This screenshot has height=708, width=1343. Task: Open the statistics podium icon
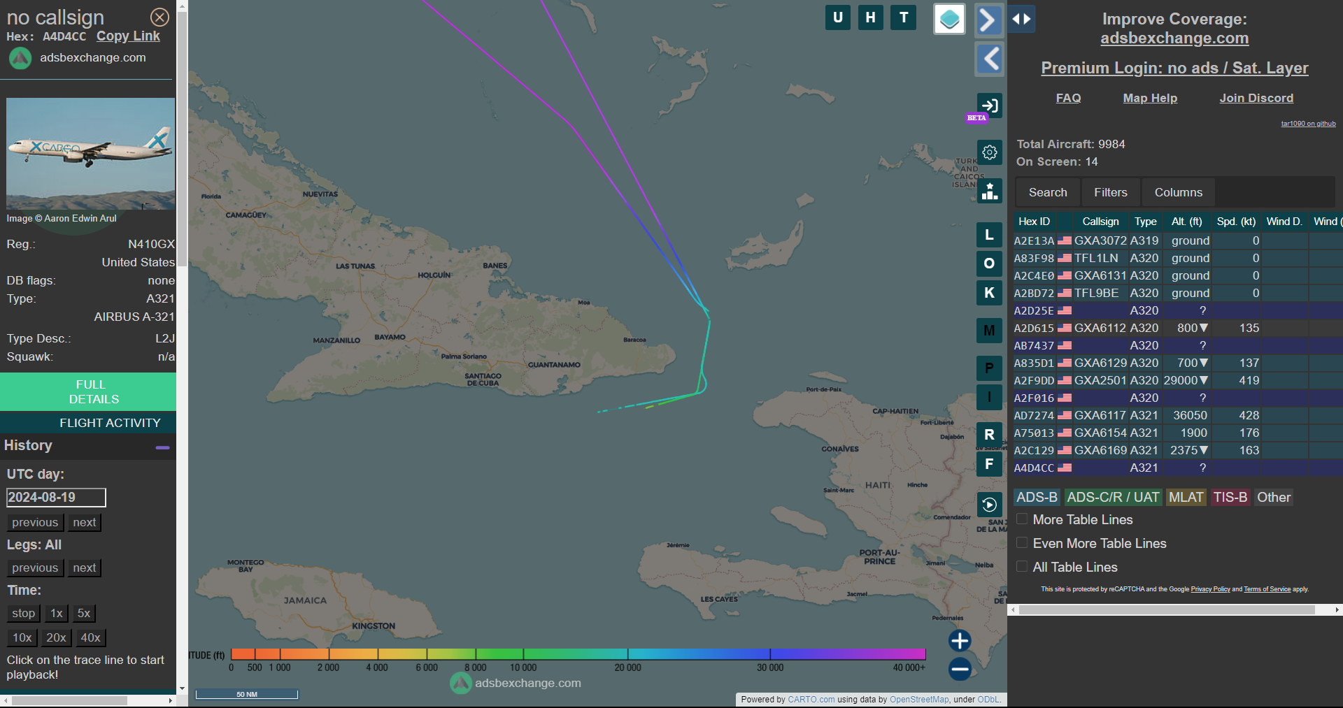[x=990, y=191]
